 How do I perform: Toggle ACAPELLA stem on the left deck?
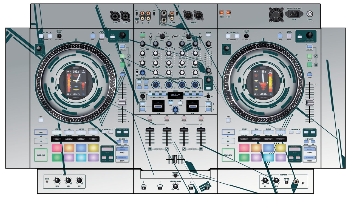click(122, 150)
